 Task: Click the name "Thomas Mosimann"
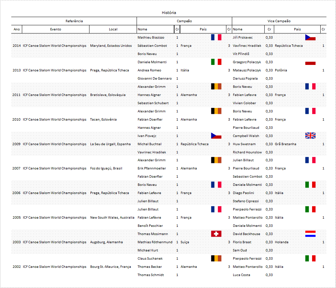(153, 234)
